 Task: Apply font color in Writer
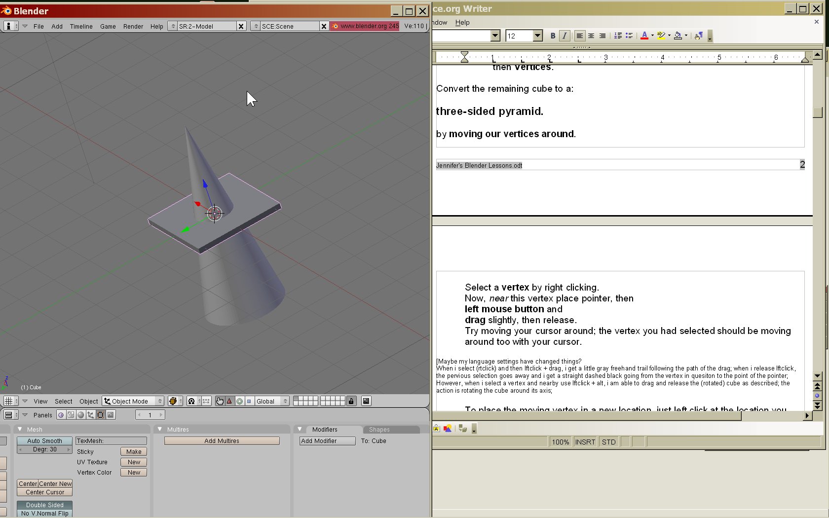click(x=644, y=36)
